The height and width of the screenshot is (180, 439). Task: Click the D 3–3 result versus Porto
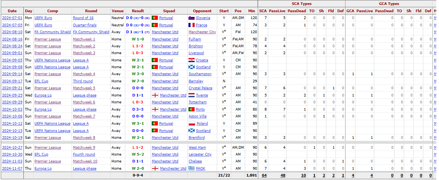[138, 109]
